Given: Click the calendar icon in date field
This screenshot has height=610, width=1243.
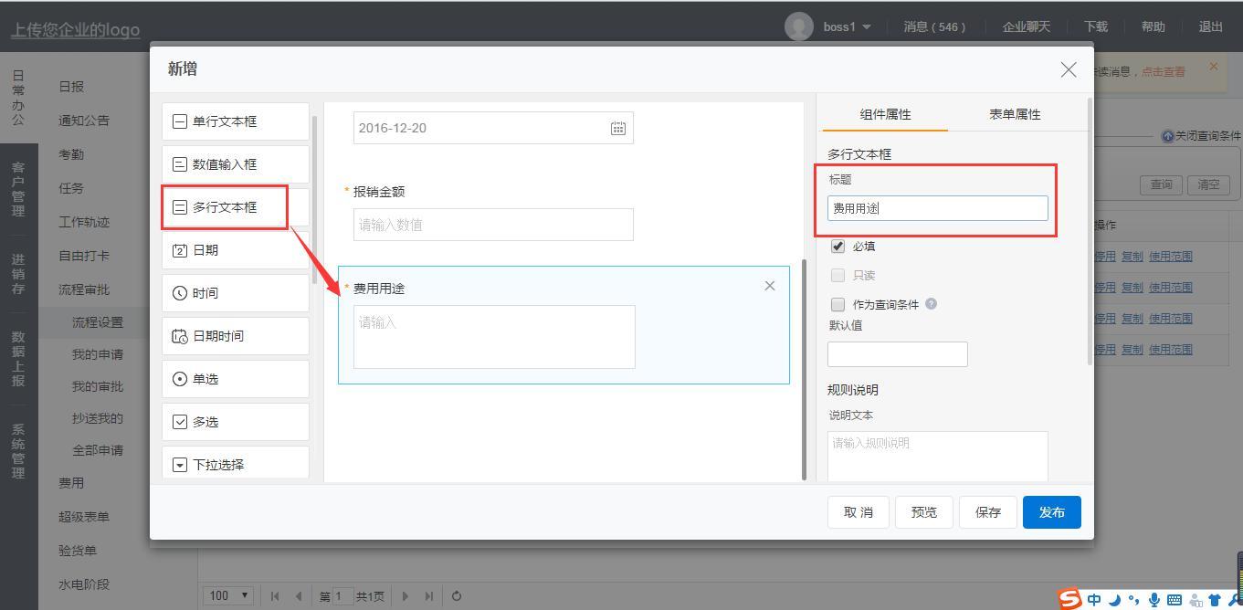Looking at the screenshot, I should point(618,129).
